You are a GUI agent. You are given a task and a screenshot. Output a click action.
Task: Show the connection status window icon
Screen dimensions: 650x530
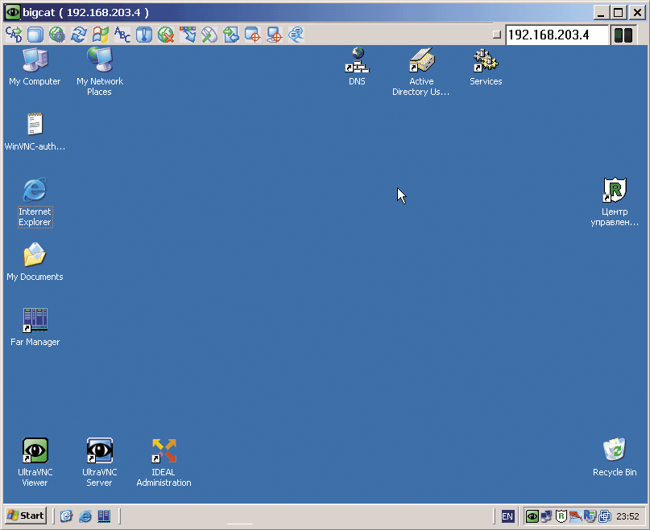pyautogui.click(x=144, y=35)
